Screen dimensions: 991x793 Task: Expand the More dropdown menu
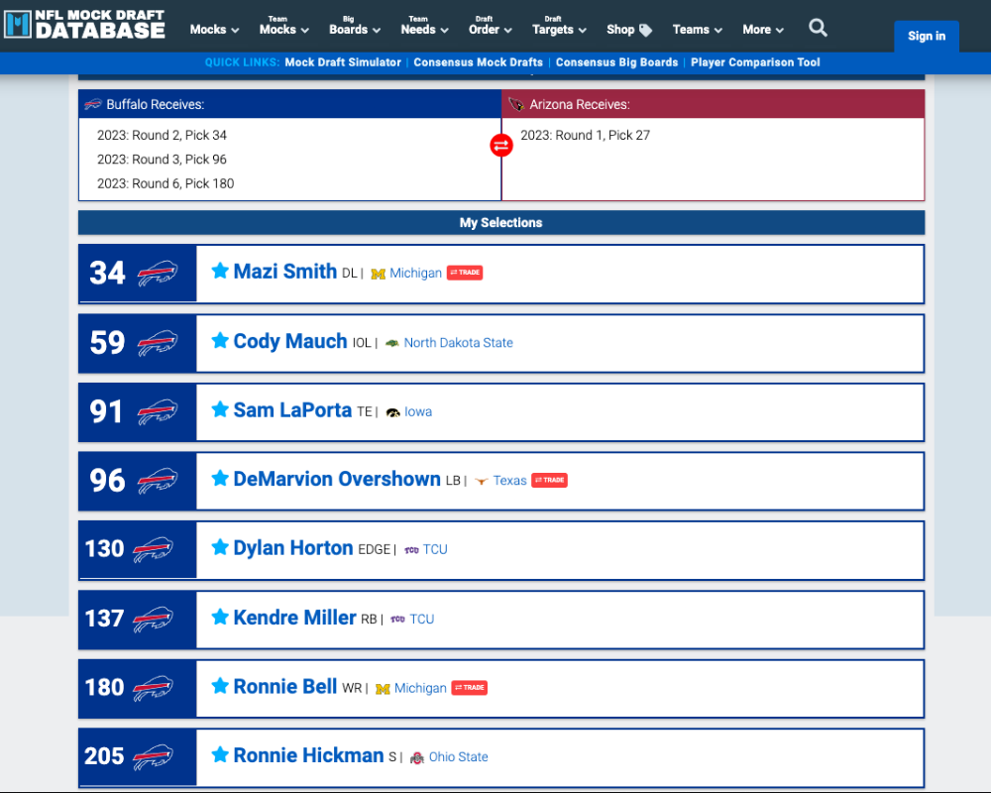point(763,30)
